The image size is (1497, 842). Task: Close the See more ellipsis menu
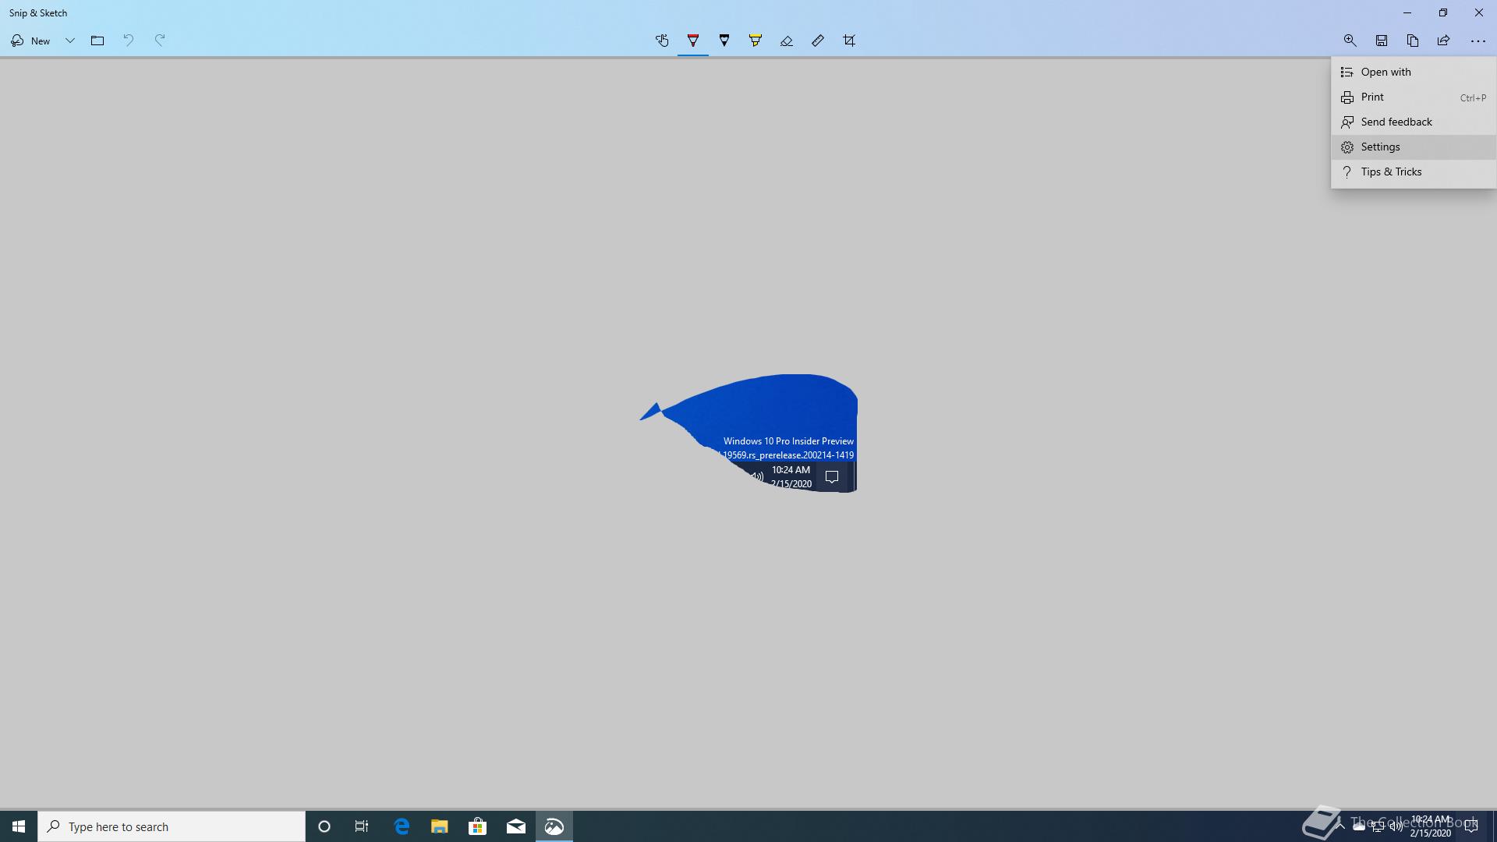coord(1478,41)
